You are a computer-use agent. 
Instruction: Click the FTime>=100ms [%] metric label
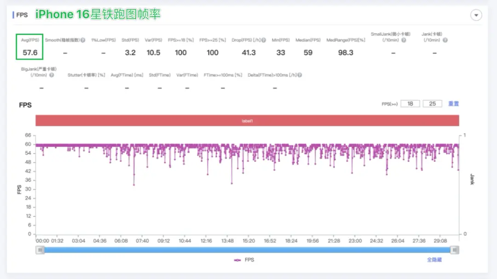pyautogui.click(x=223, y=75)
